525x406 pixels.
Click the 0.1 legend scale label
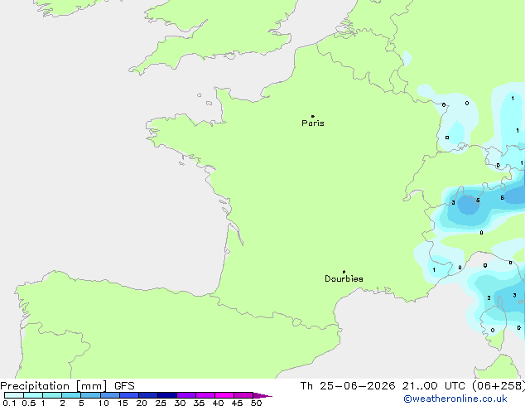(x=9, y=403)
